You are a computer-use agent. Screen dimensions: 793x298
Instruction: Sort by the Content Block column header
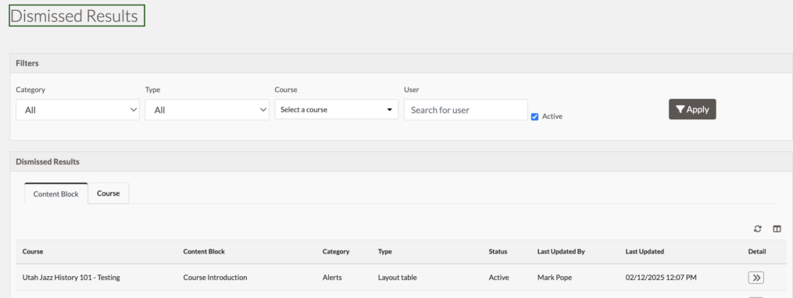204,251
